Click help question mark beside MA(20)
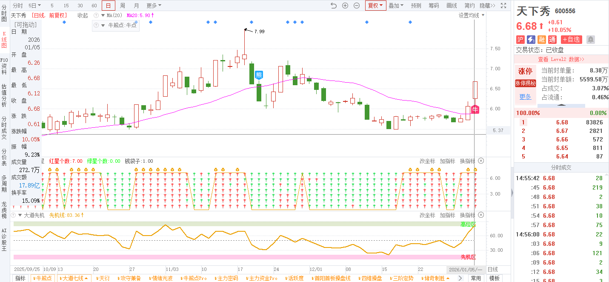Image resolution: width=609 pixels, height=282 pixels. (x=96, y=15)
